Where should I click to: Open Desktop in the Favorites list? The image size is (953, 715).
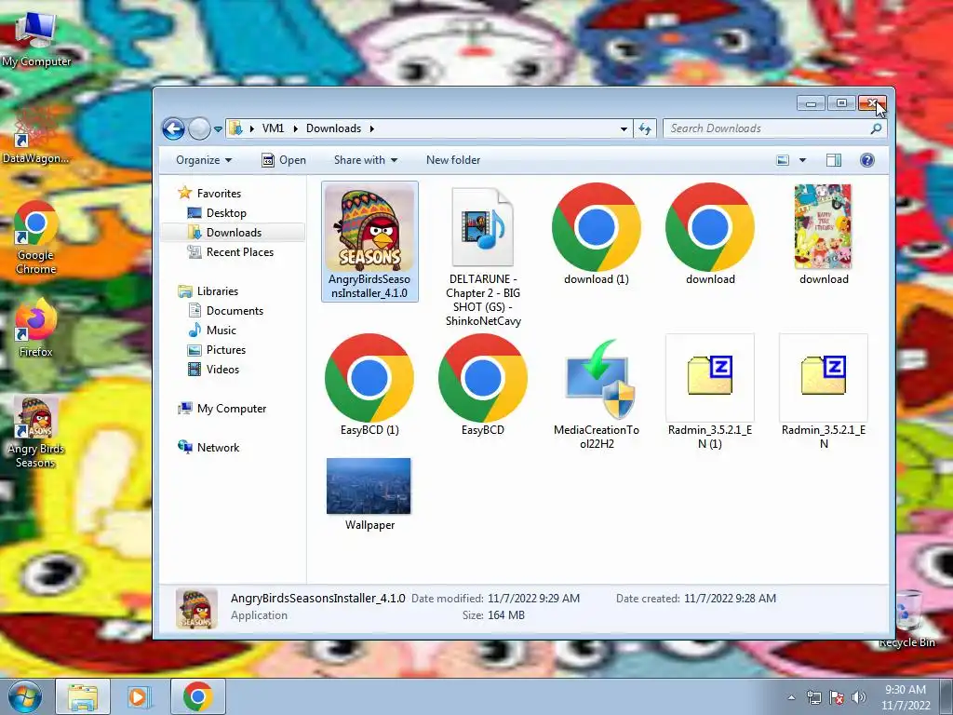tap(226, 213)
